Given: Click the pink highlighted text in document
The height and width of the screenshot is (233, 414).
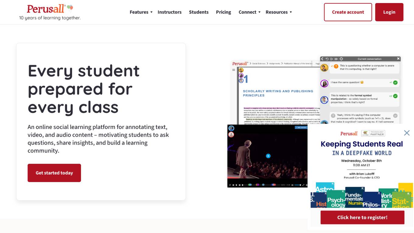Looking at the screenshot, I should coord(279,108).
